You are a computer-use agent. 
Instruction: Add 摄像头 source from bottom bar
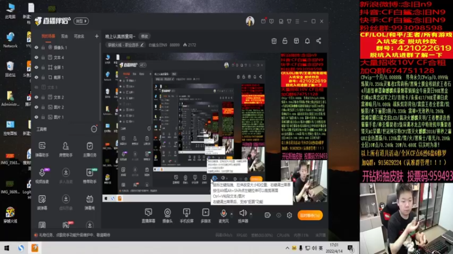pyautogui.click(x=167, y=216)
